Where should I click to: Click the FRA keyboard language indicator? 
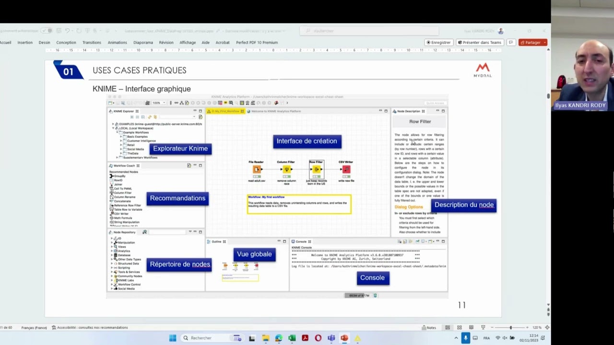[x=487, y=338]
